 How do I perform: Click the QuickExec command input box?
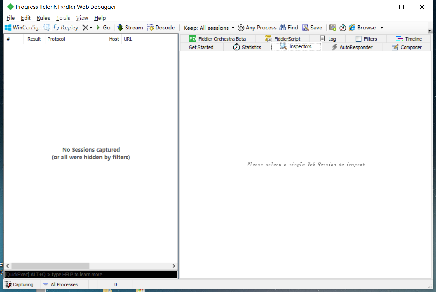click(x=91, y=275)
